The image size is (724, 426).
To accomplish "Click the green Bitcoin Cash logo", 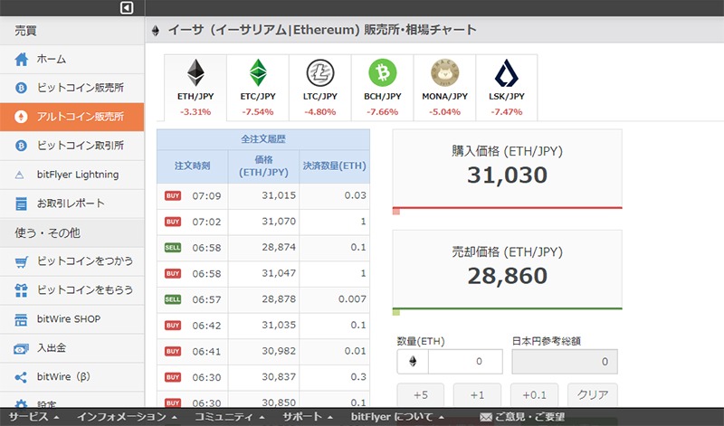I will pos(383,73).
